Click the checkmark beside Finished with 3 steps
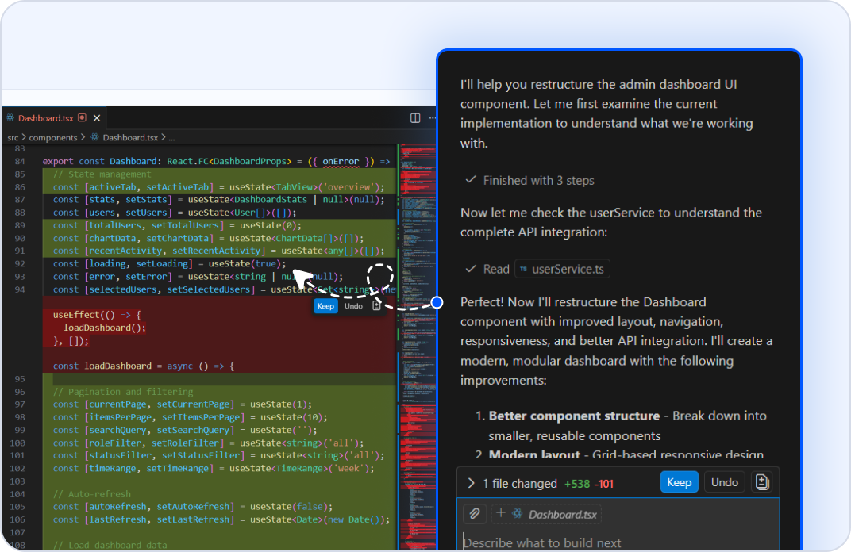Screen dimensions: 851x552 [471, 181]
